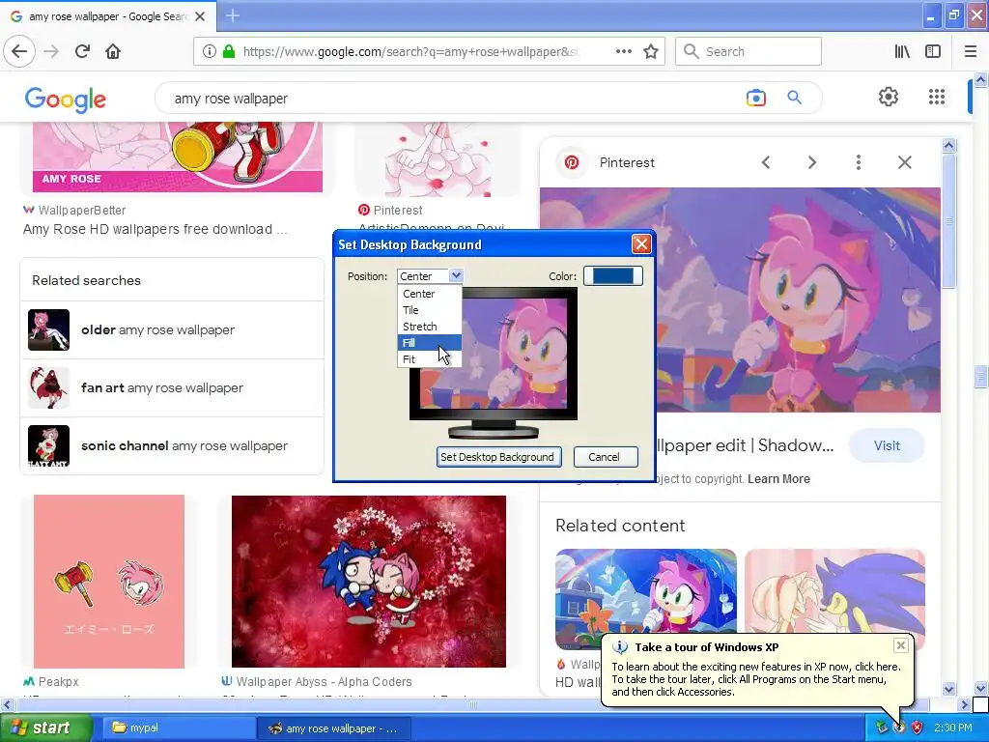
Task: Dismiss the Windows XP tour balloon
Action: 901,645
